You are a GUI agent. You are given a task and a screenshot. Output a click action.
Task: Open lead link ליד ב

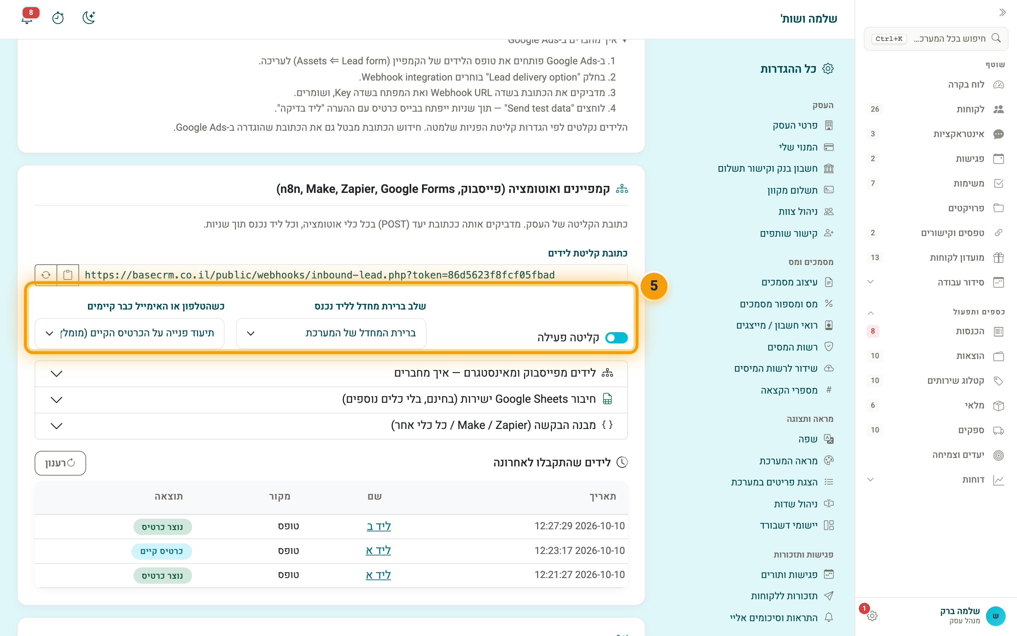[379, 526]
